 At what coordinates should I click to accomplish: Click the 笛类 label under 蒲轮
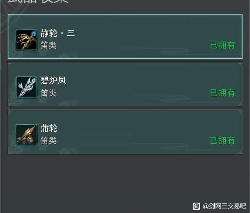tap(49, 140)
